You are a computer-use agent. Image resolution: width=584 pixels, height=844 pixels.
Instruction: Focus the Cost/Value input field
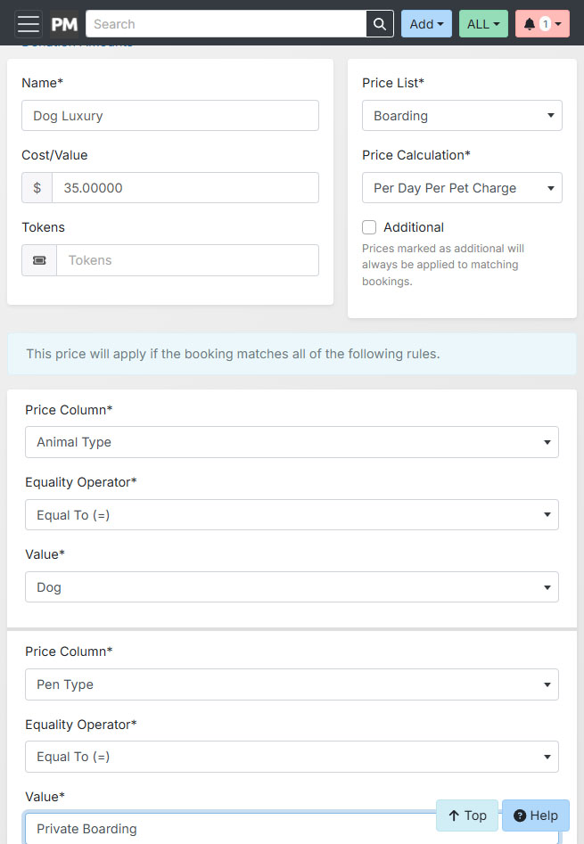pos(185,188)
